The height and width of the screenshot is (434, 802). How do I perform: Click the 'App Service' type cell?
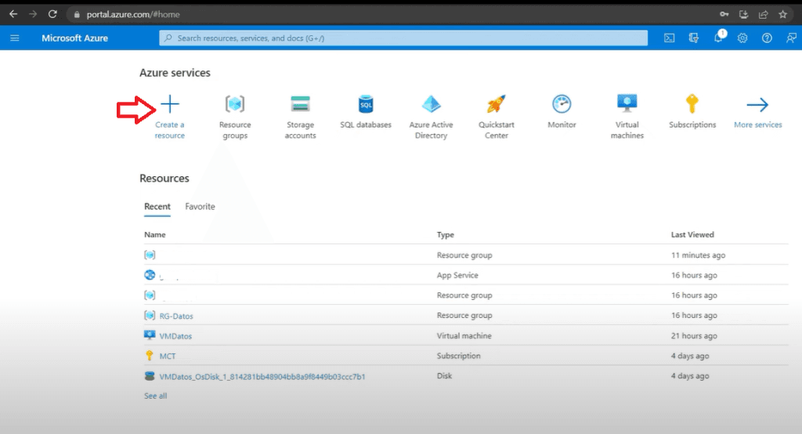(x=457, y=275)
